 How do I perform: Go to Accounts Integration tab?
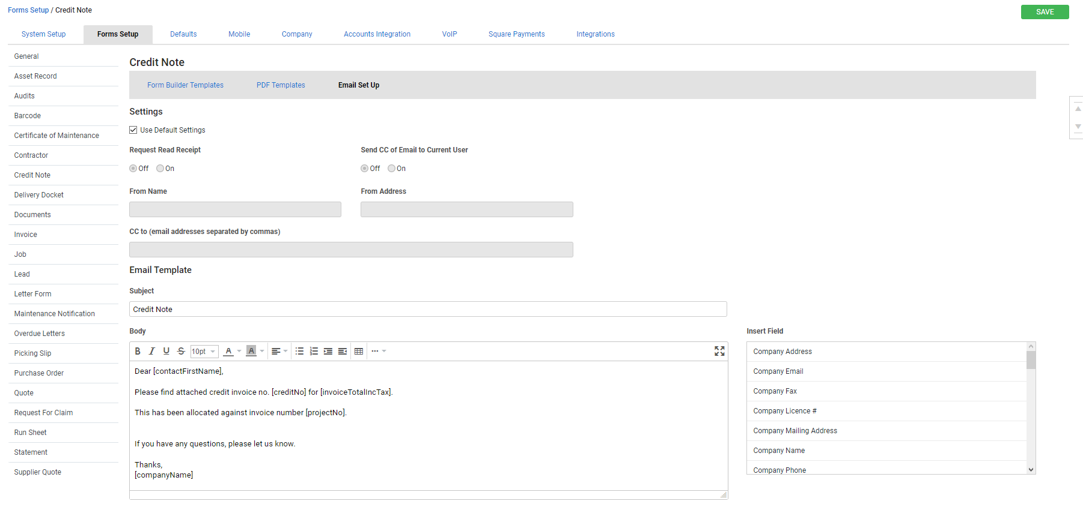(377, 34)
